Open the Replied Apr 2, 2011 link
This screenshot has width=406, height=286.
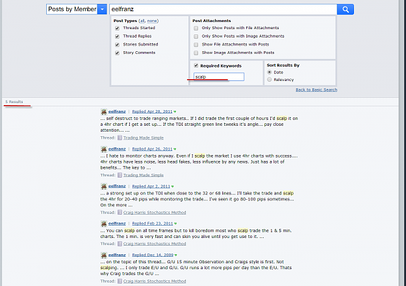[151, 186]
